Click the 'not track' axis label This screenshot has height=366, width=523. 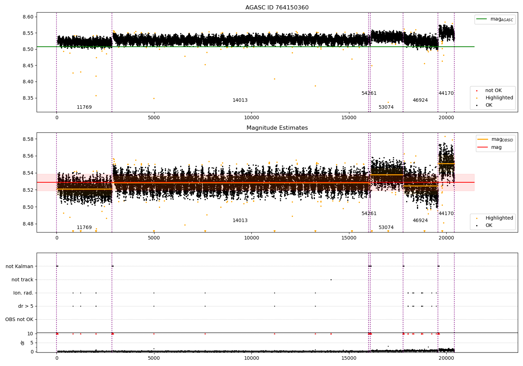[x=22, y=280]
